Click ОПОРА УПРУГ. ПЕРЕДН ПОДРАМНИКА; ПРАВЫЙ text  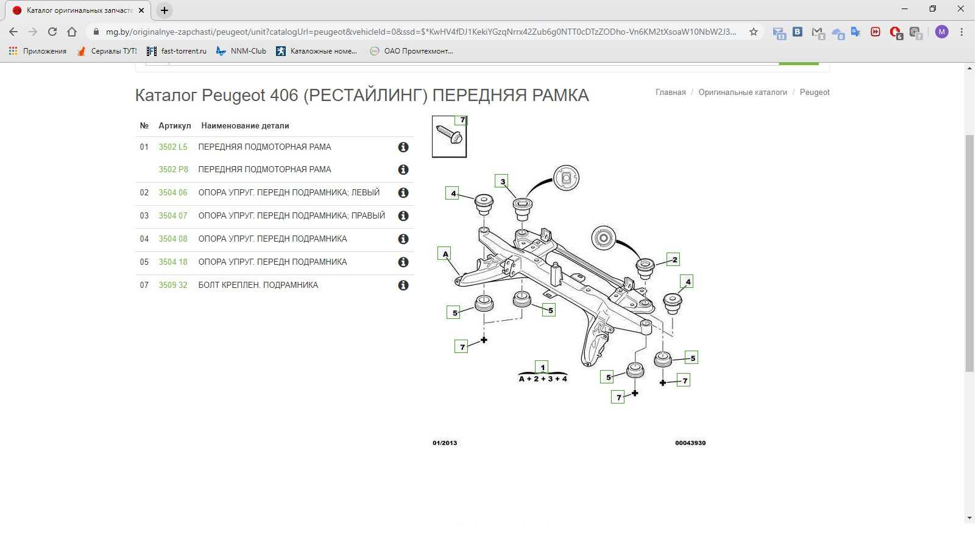292,215
